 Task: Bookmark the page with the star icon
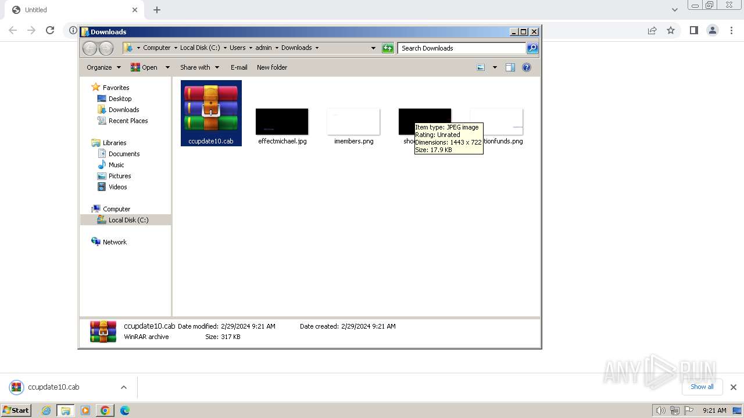coord(671,30)
